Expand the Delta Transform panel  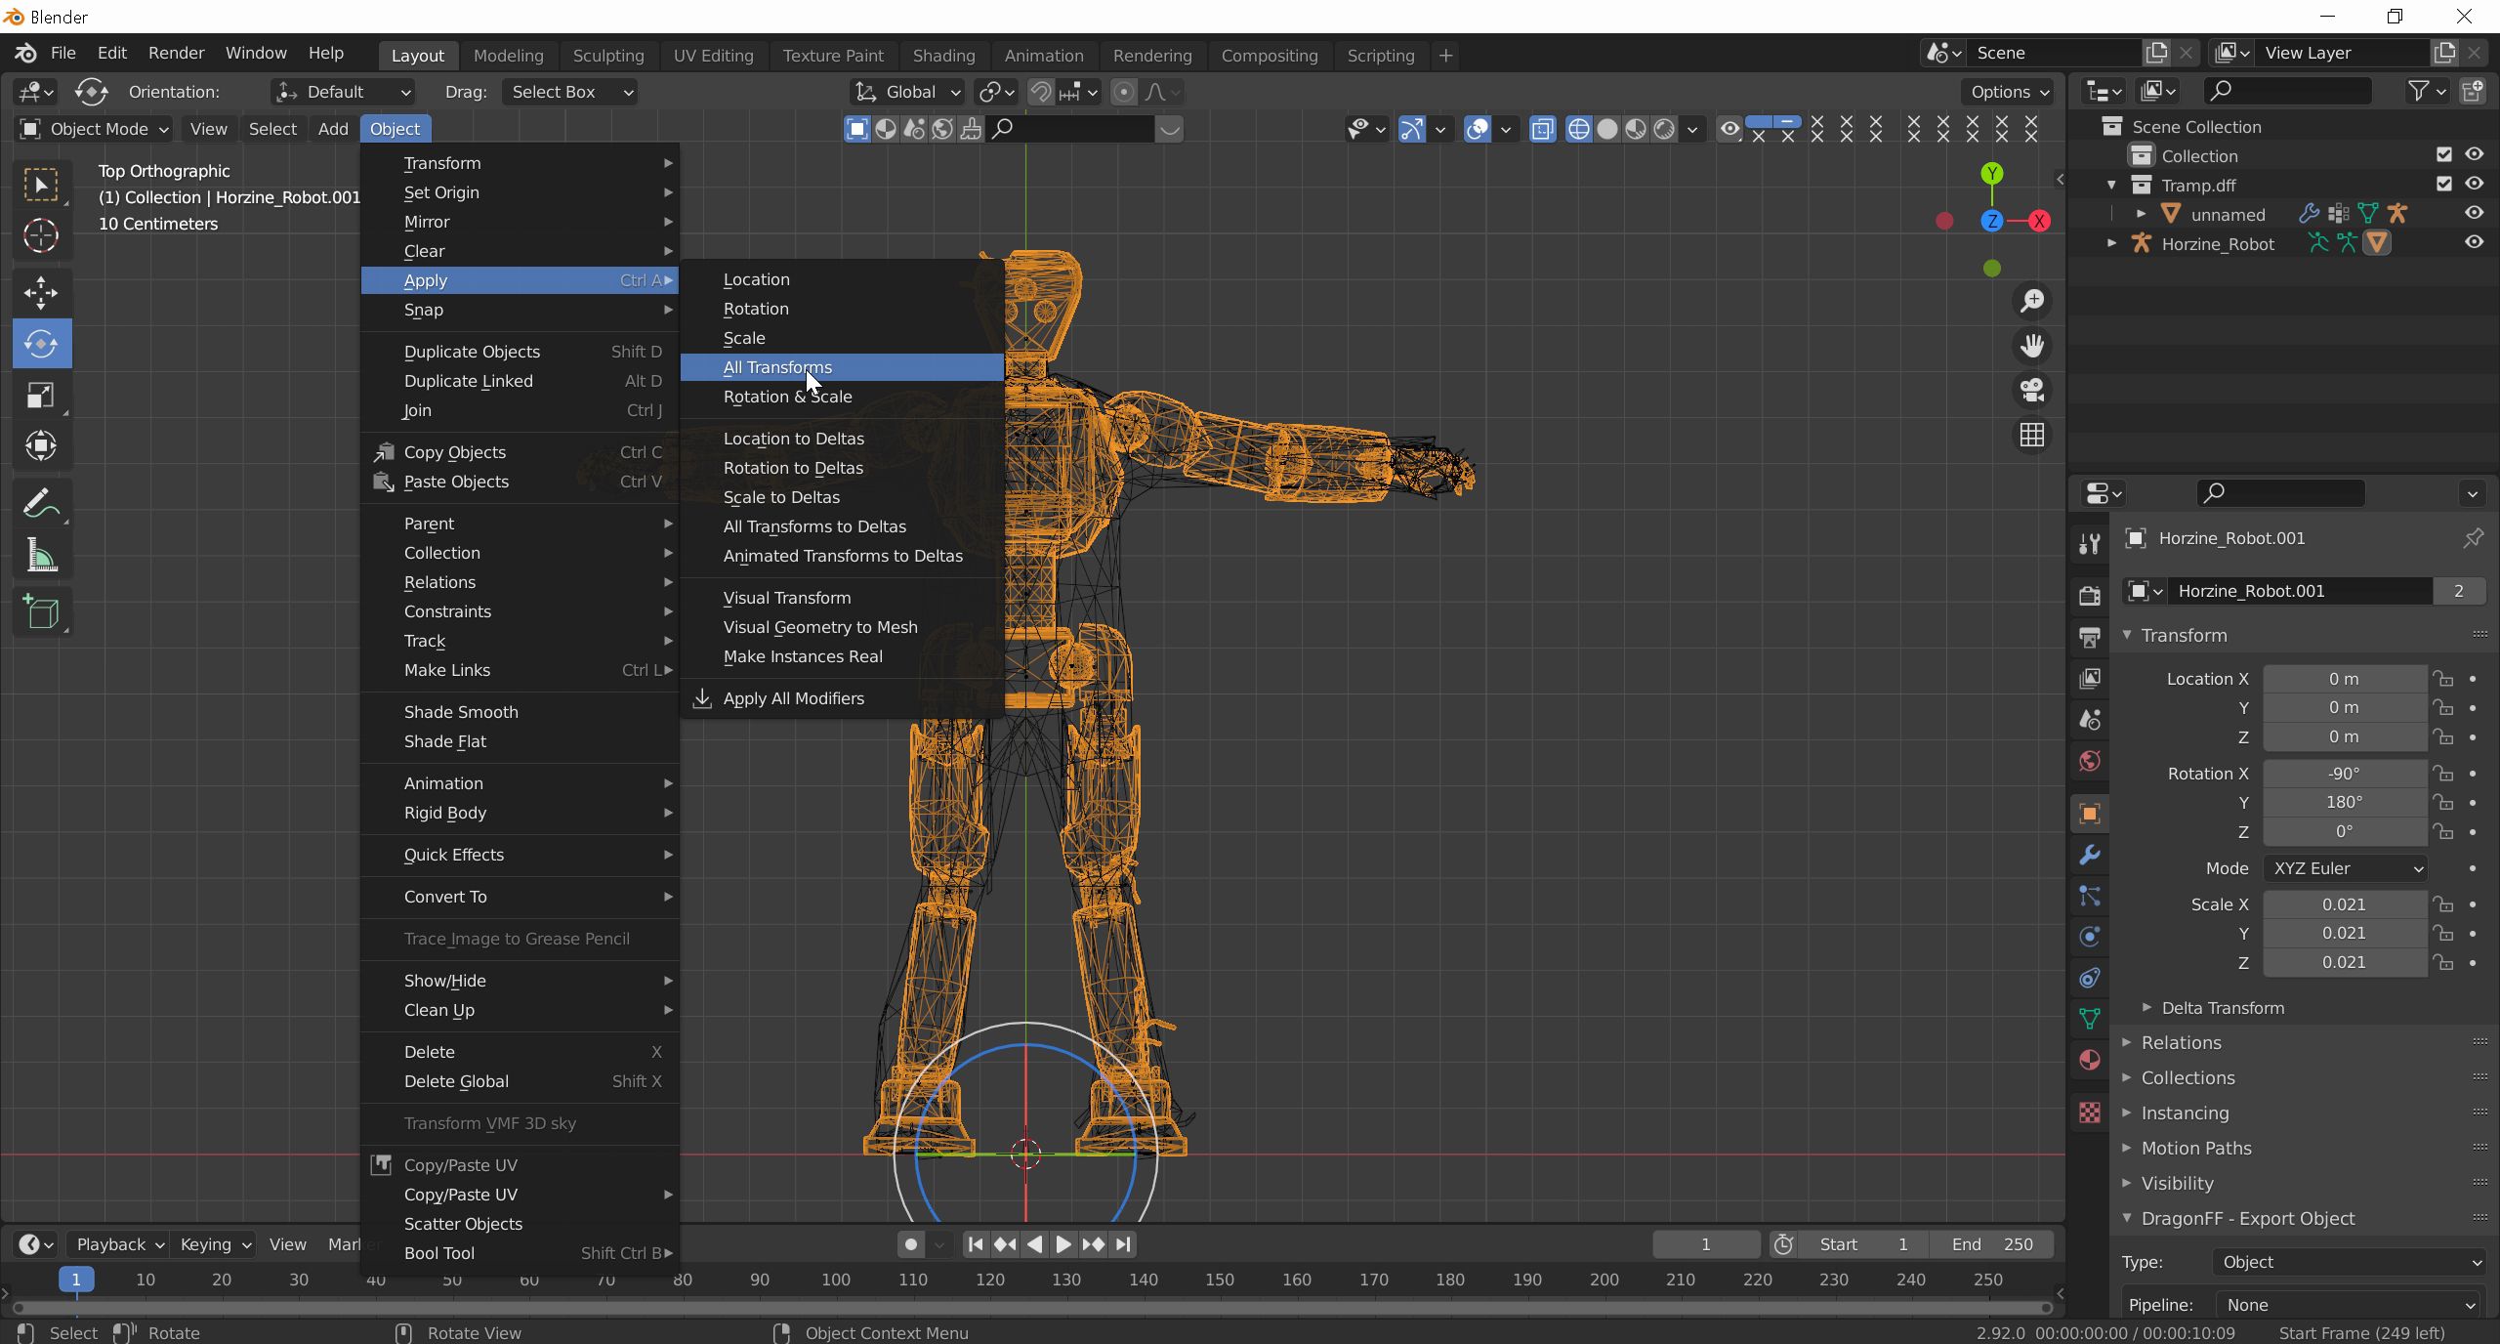pos(2222,1008)
